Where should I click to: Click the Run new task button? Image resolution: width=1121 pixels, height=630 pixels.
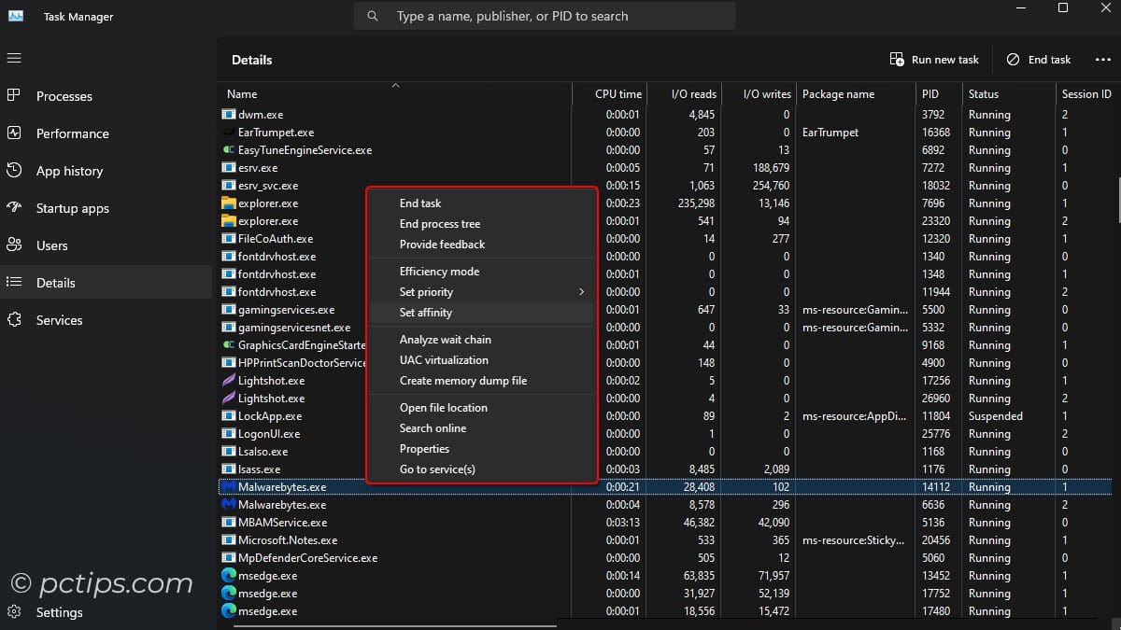[934, 59]
